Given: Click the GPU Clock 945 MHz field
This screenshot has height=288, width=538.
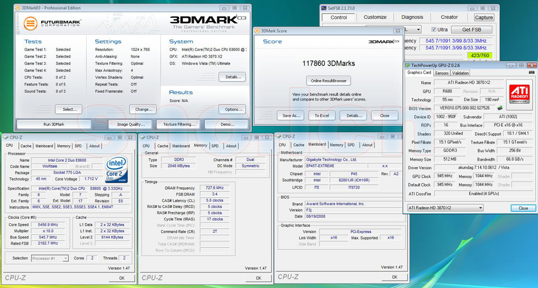Looking at the screenshot, I should point(445,176).
